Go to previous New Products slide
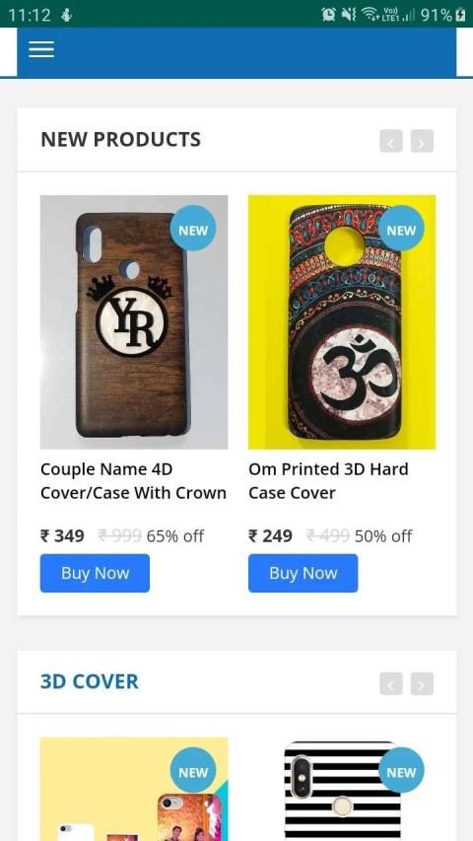Viewport: 473px width, 841px height. (391, 142)
